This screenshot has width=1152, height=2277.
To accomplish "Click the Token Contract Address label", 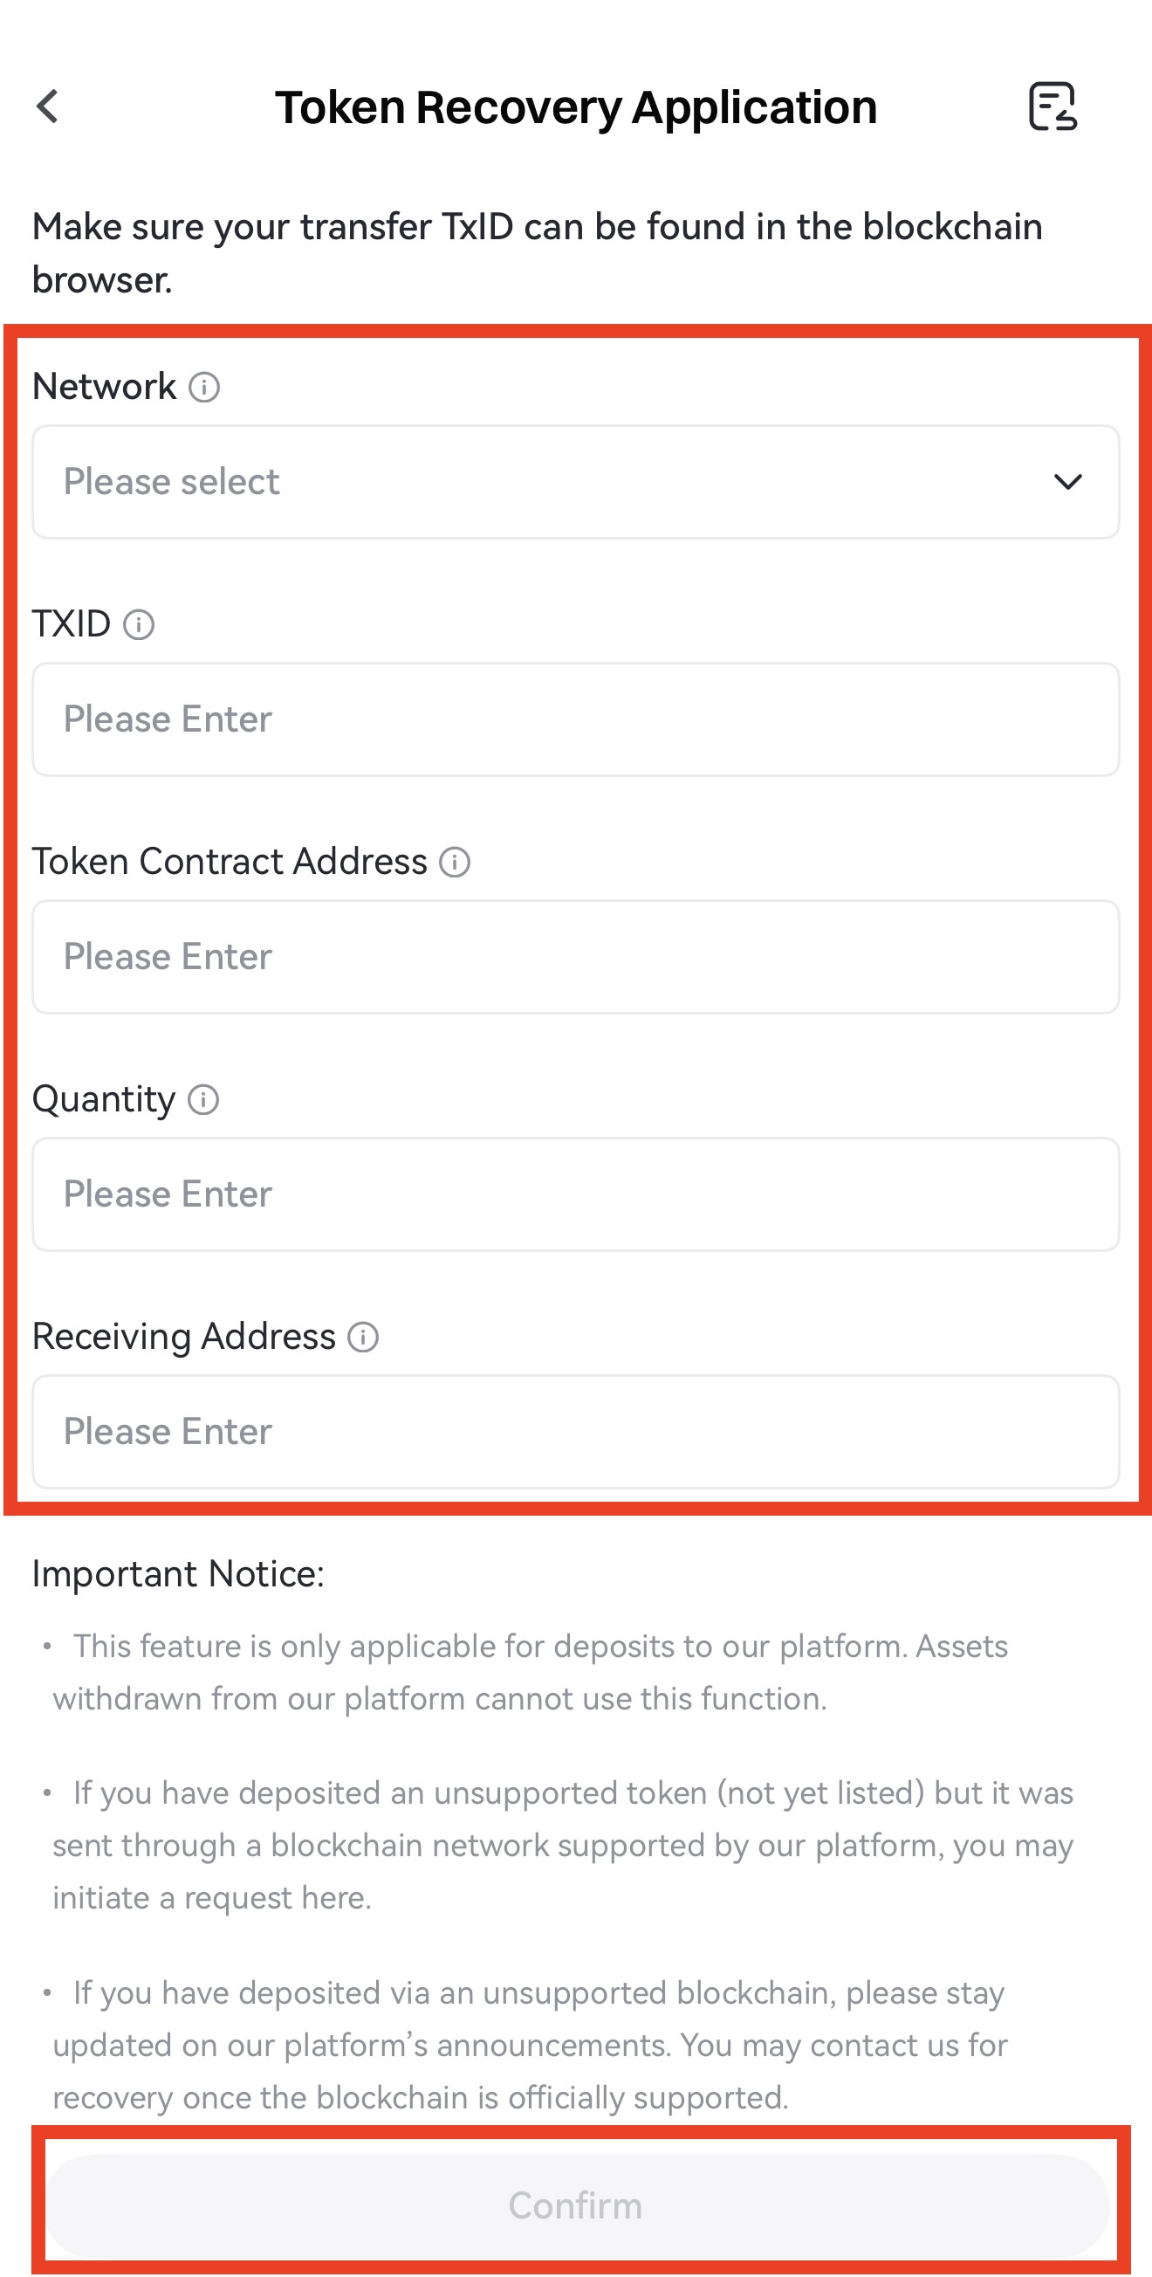I will (x=230, y=862).
